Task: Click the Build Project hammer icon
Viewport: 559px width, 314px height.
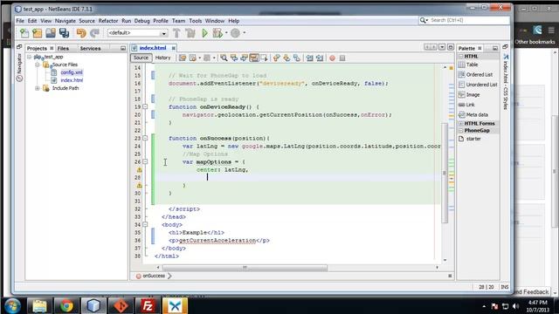Action: [x=176, y=33]
